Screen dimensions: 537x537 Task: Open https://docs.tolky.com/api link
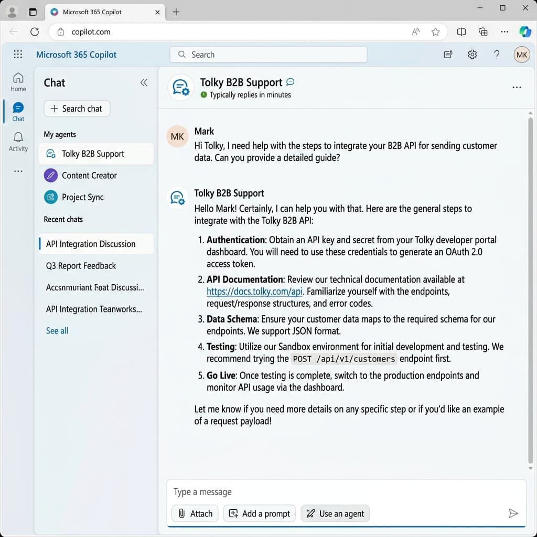[254, 292]
